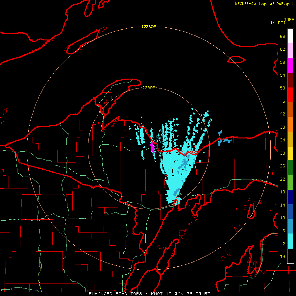This screenshot has height=296, width=296.
Task: Click the orange 42 kft legend swatch
Action: 290,124
